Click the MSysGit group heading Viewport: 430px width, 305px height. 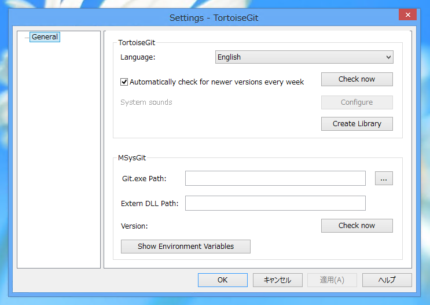pos(132,158)
